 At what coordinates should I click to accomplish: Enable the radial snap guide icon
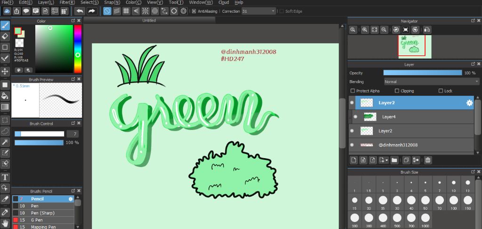(x=145, y=11)
